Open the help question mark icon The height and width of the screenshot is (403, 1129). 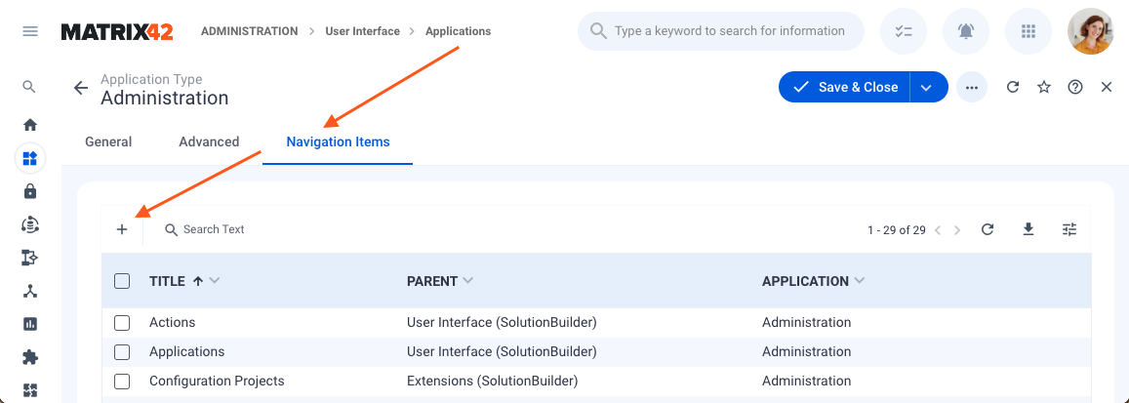point(1075,87)
